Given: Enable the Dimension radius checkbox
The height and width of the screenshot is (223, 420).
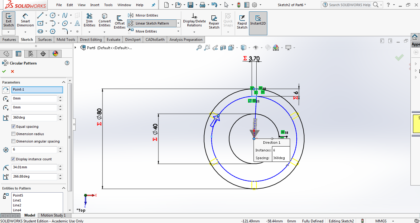Looking at the screenshot, I should click(x=14, y=134).
